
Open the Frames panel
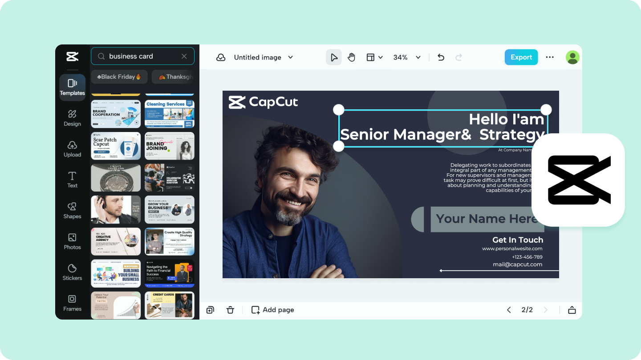72,303
